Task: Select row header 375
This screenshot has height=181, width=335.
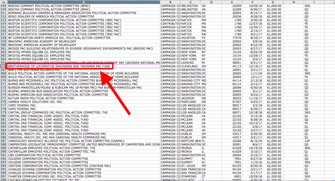Action: (4, 98)
